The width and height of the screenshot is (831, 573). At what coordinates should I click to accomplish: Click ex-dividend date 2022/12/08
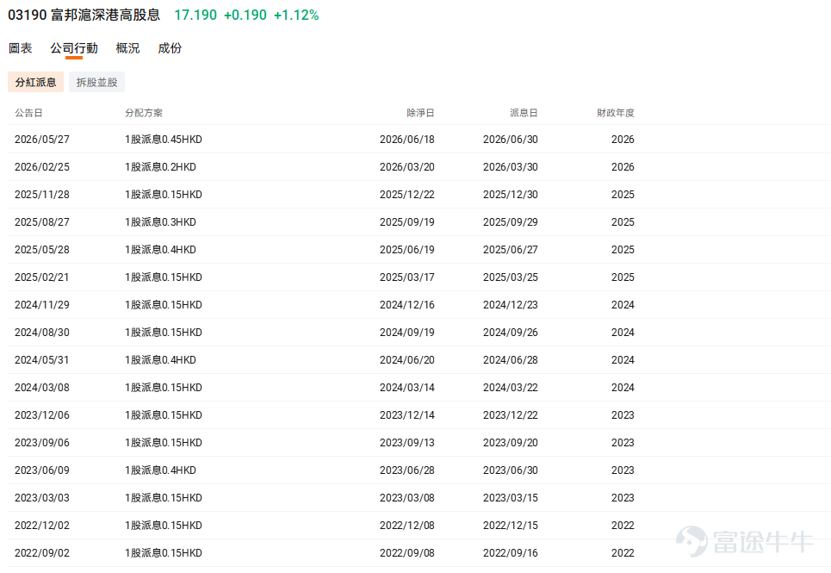click(x=407, y=526)
